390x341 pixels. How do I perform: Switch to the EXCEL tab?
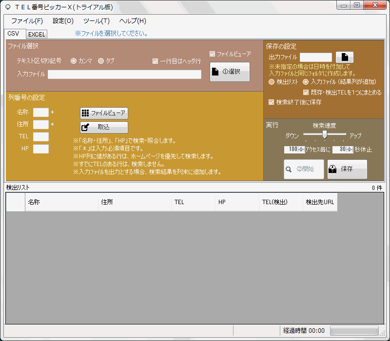pos(37,35)
